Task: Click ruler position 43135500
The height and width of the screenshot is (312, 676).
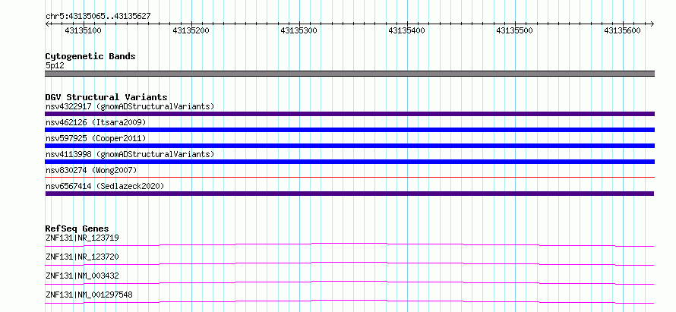Action: 514,30
